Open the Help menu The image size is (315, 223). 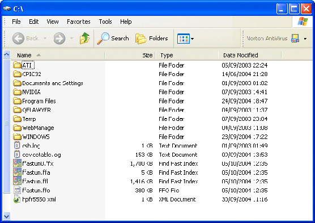pos(126,22)
